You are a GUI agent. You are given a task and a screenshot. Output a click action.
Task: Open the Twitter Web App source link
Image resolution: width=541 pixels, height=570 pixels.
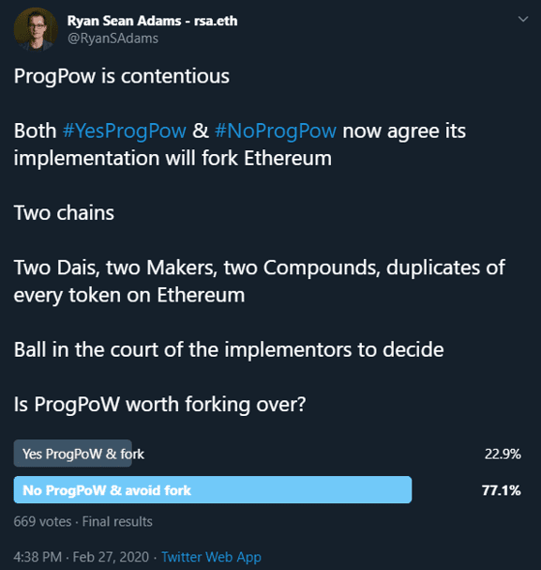211,557
